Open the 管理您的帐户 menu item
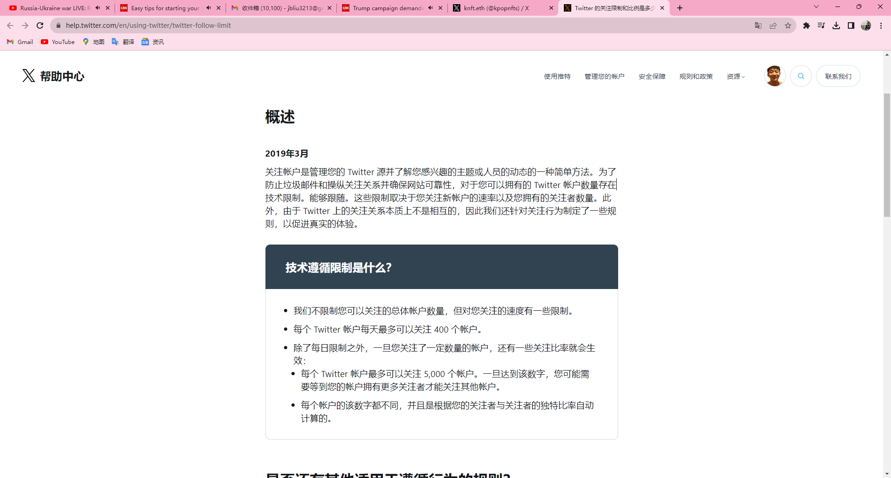Screen dimensions: 891x478 [x=604, y=76]
